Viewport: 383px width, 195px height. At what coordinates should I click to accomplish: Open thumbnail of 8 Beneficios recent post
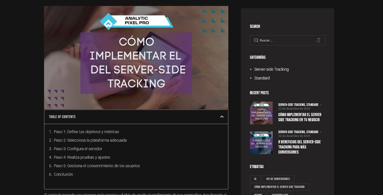(x=261, y=143)
